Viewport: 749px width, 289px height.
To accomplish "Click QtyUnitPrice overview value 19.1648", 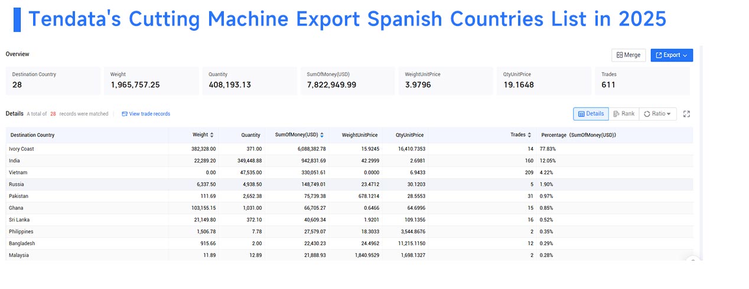I will click(518, 85).
